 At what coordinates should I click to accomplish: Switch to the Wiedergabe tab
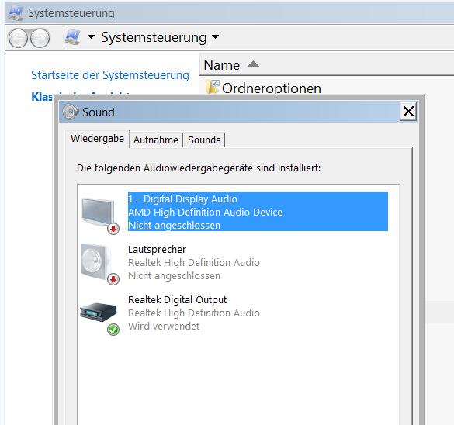[97, 139]
